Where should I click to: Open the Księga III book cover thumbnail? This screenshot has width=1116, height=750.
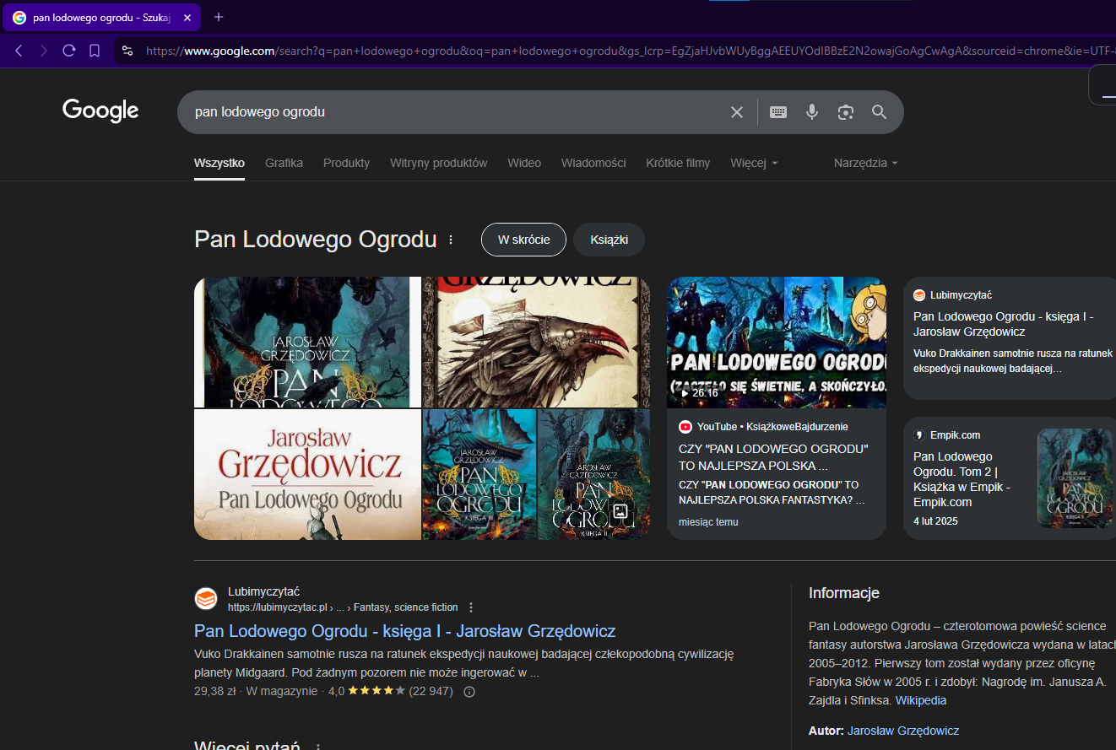(x=479, y=475)
